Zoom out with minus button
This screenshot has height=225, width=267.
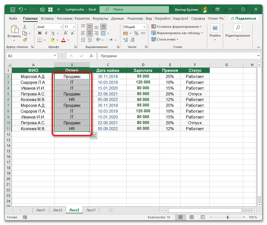point(211,217)
